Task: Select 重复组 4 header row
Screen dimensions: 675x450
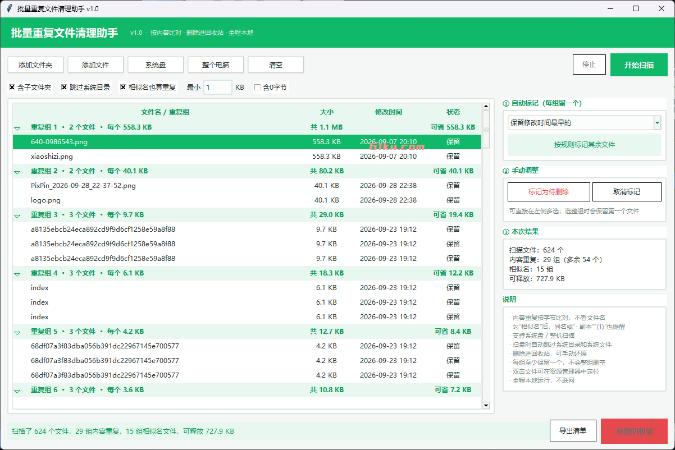Action: coord(247,273)
